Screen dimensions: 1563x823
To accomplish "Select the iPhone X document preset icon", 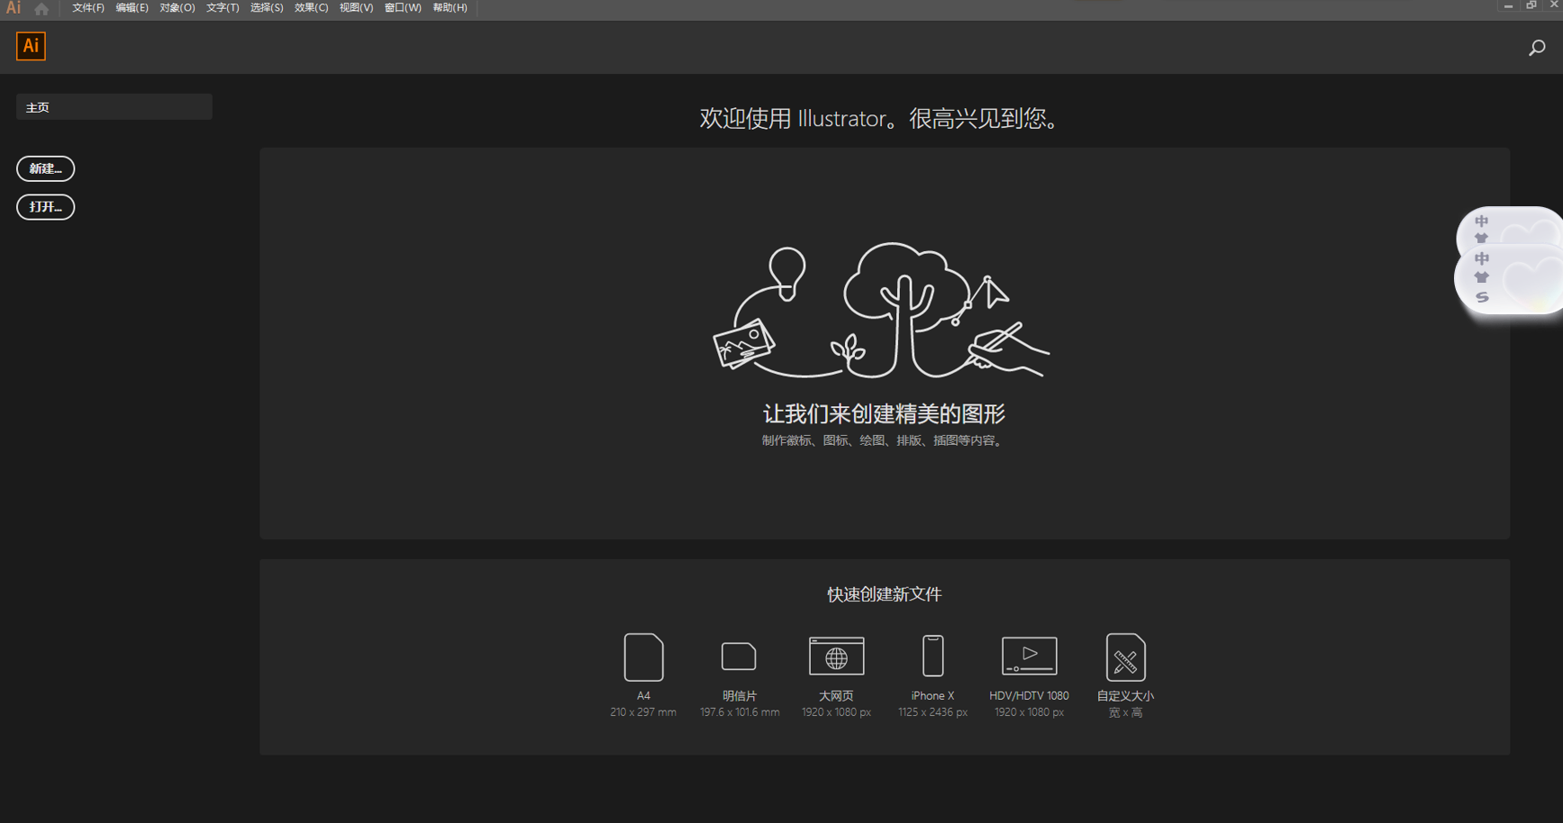I will click(931, 656).
